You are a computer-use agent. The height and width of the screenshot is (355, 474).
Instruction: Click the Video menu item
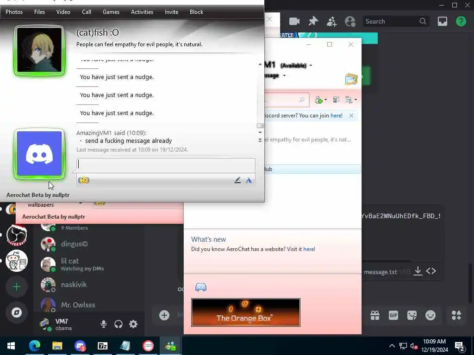coord(63,12)
